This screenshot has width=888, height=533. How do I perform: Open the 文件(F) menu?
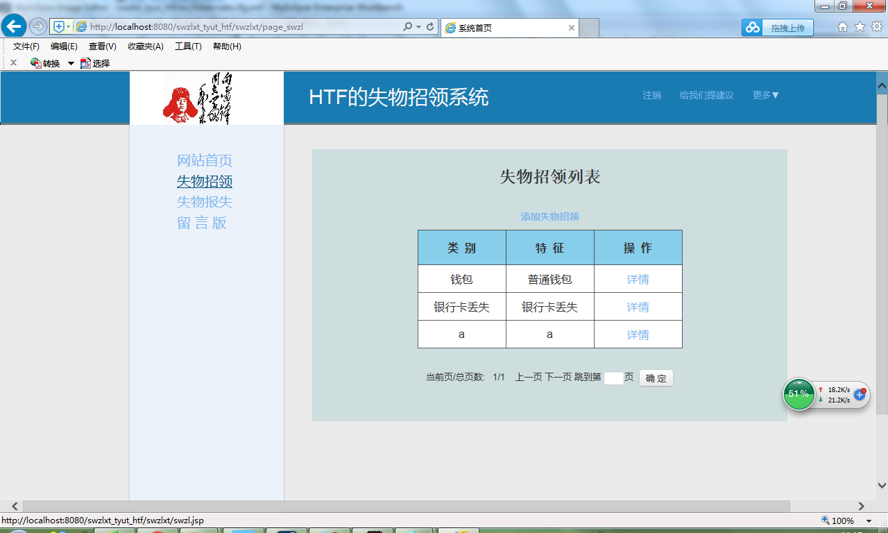(26, 46)
